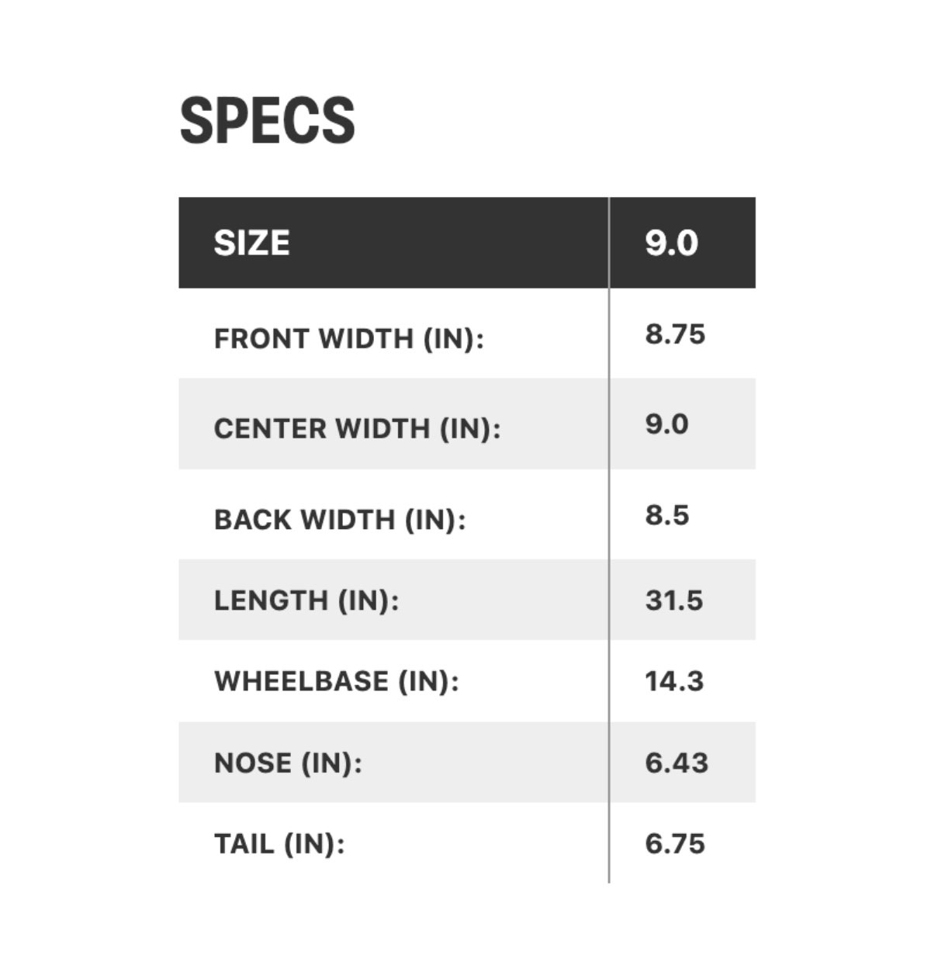The width and height of the screenshot is (931, 979).
Task: Select the Nose (IN) label
Action: coord(288,763)
